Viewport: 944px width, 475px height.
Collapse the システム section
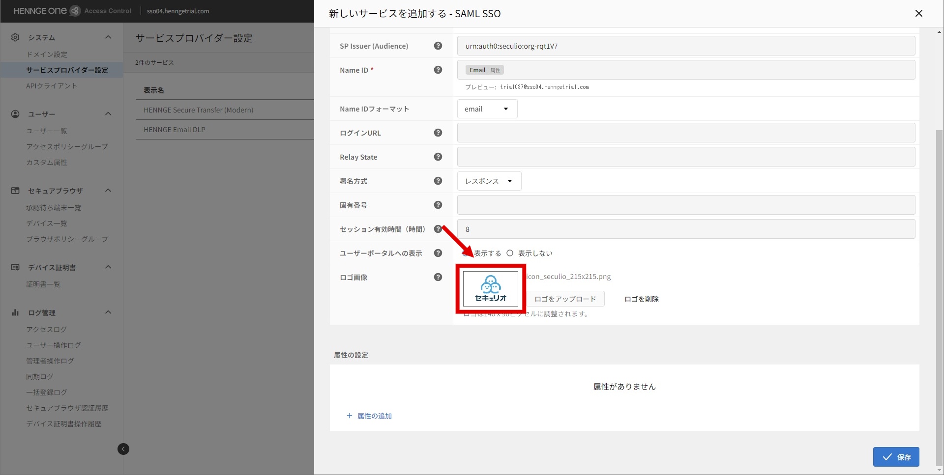click(x=108, y=37)
